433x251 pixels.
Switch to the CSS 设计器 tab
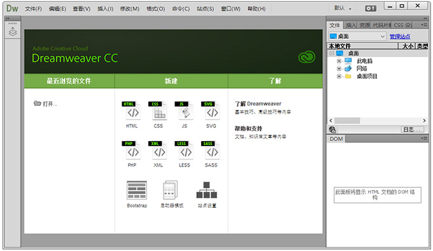coord(402,25)
